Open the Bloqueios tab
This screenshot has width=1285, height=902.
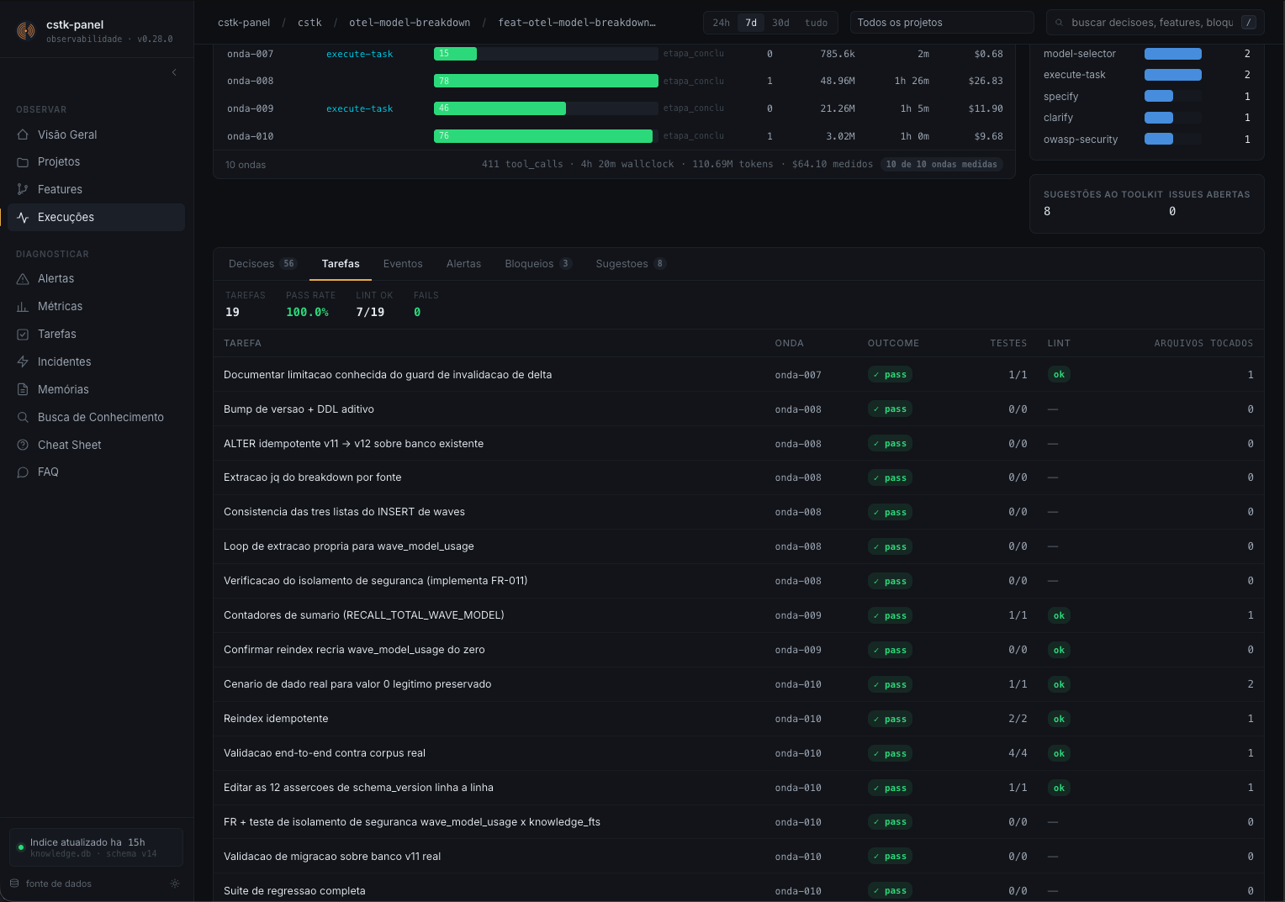[538, 264]
